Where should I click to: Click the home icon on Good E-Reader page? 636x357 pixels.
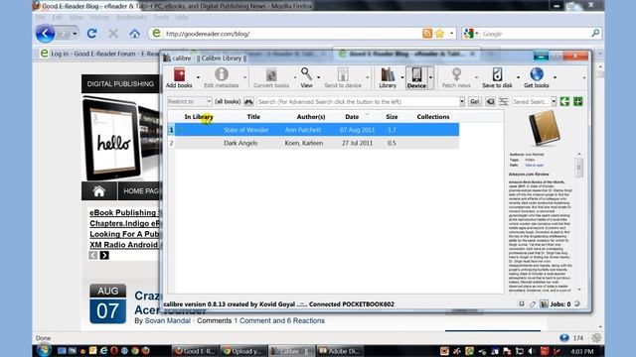pos(98,191)
